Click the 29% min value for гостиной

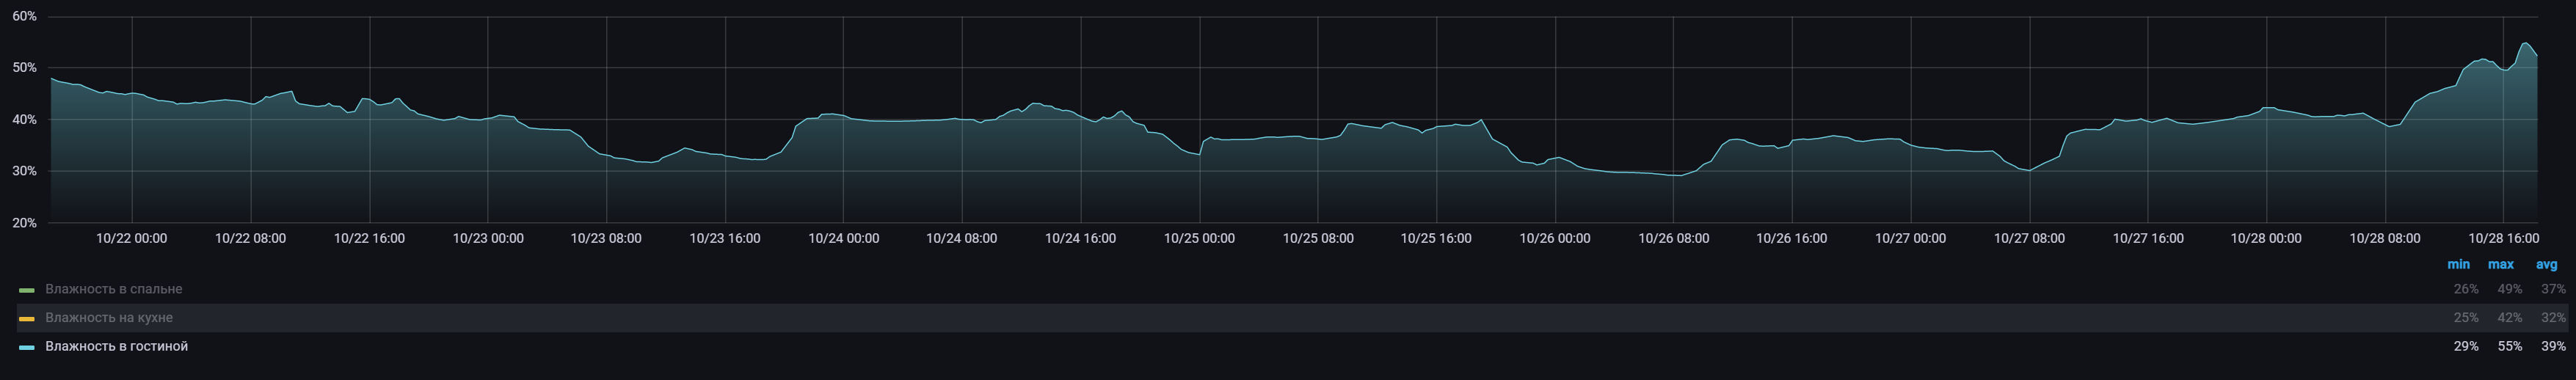[2466, 346]
